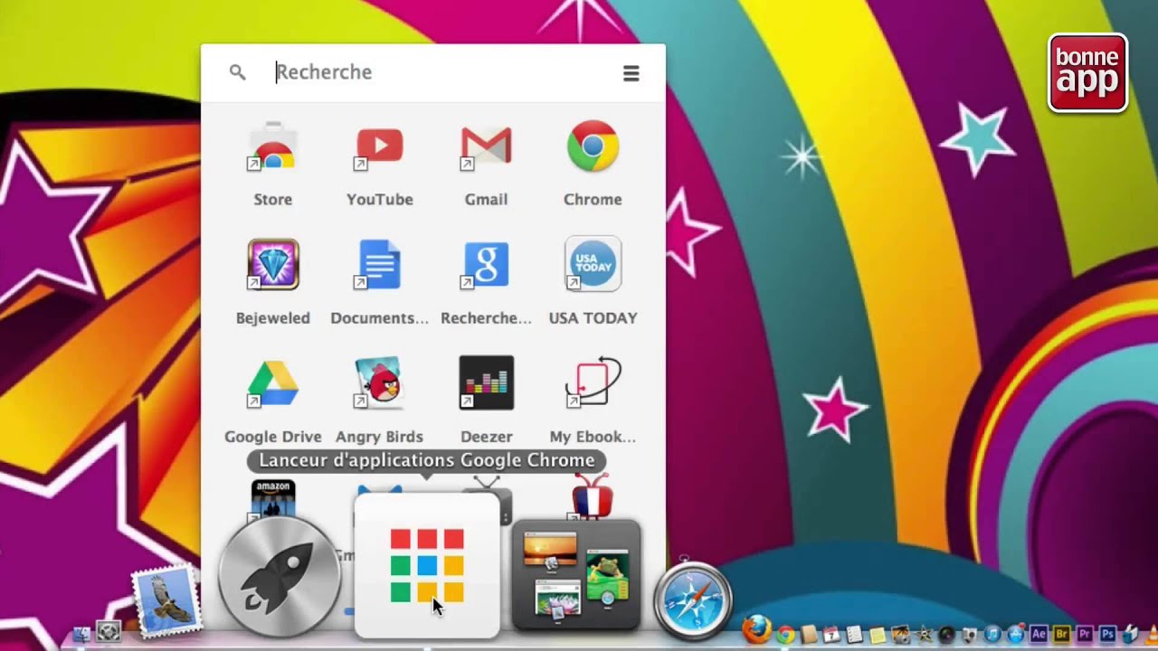Open the App Store Dock icon
Image resolution: width=1158 pixels, height=651 pixels.
(1016, 634)
